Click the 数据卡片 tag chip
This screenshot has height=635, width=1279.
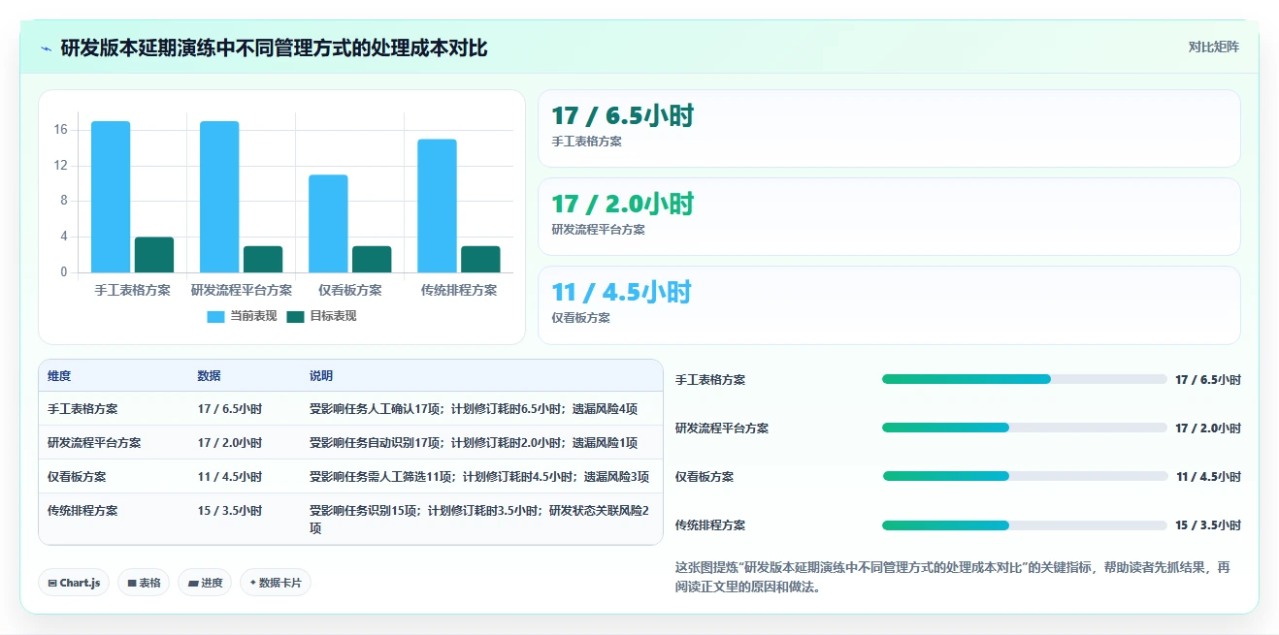coord(276,583)
